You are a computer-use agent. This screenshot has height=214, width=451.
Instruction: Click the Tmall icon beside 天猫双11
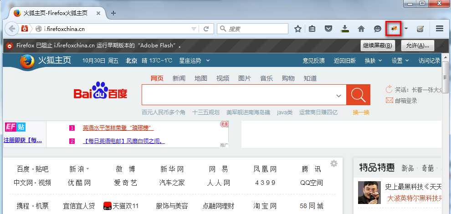pos(108,206)
